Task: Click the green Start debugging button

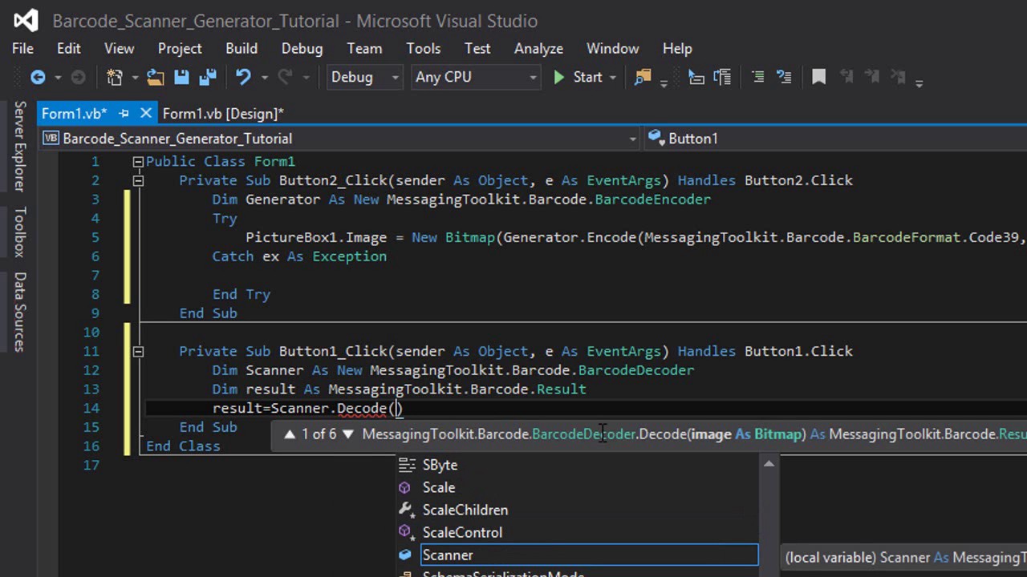Action: 578,77
